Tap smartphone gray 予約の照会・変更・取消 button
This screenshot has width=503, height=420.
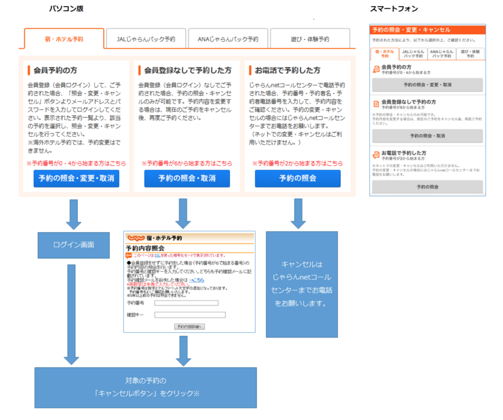pyautogui.click(x=427, y=85)
